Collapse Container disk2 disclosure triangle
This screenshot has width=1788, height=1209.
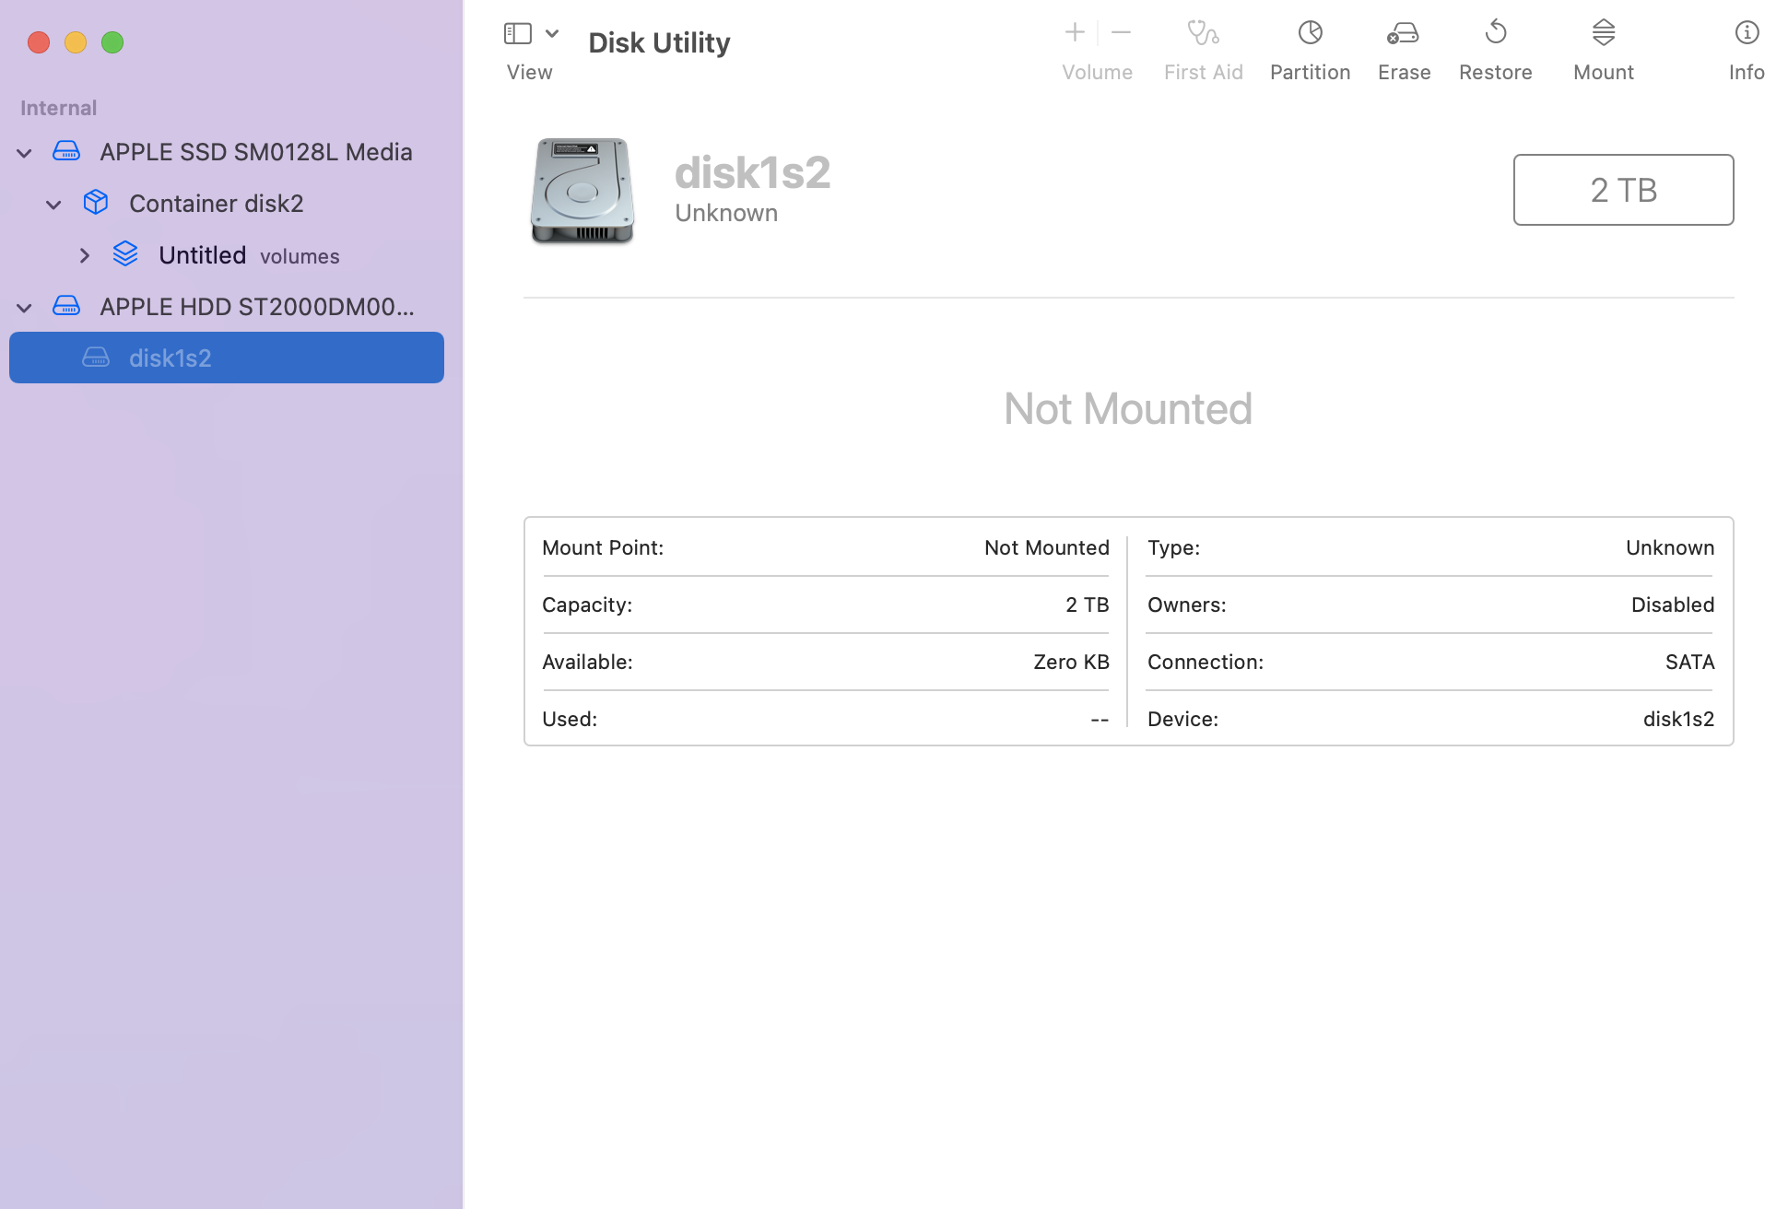53,204
